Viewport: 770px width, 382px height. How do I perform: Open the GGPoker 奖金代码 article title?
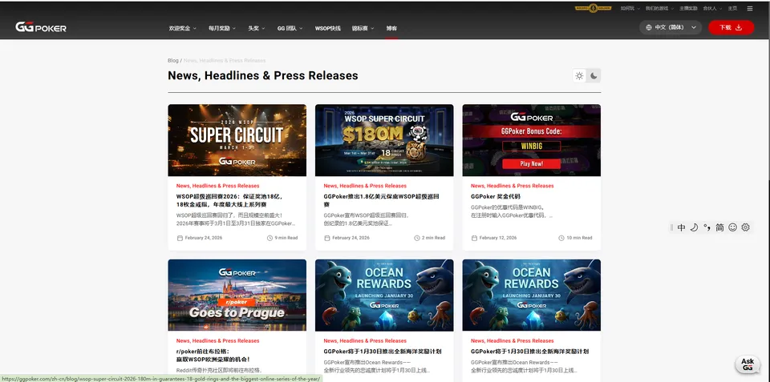pyautogui.click(x=495, y=197)
